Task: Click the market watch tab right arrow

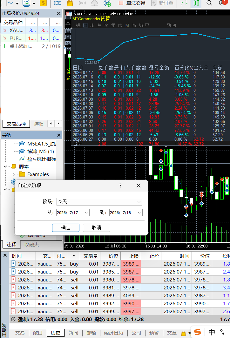Action: pyautogui.click(x=58, y=124)
